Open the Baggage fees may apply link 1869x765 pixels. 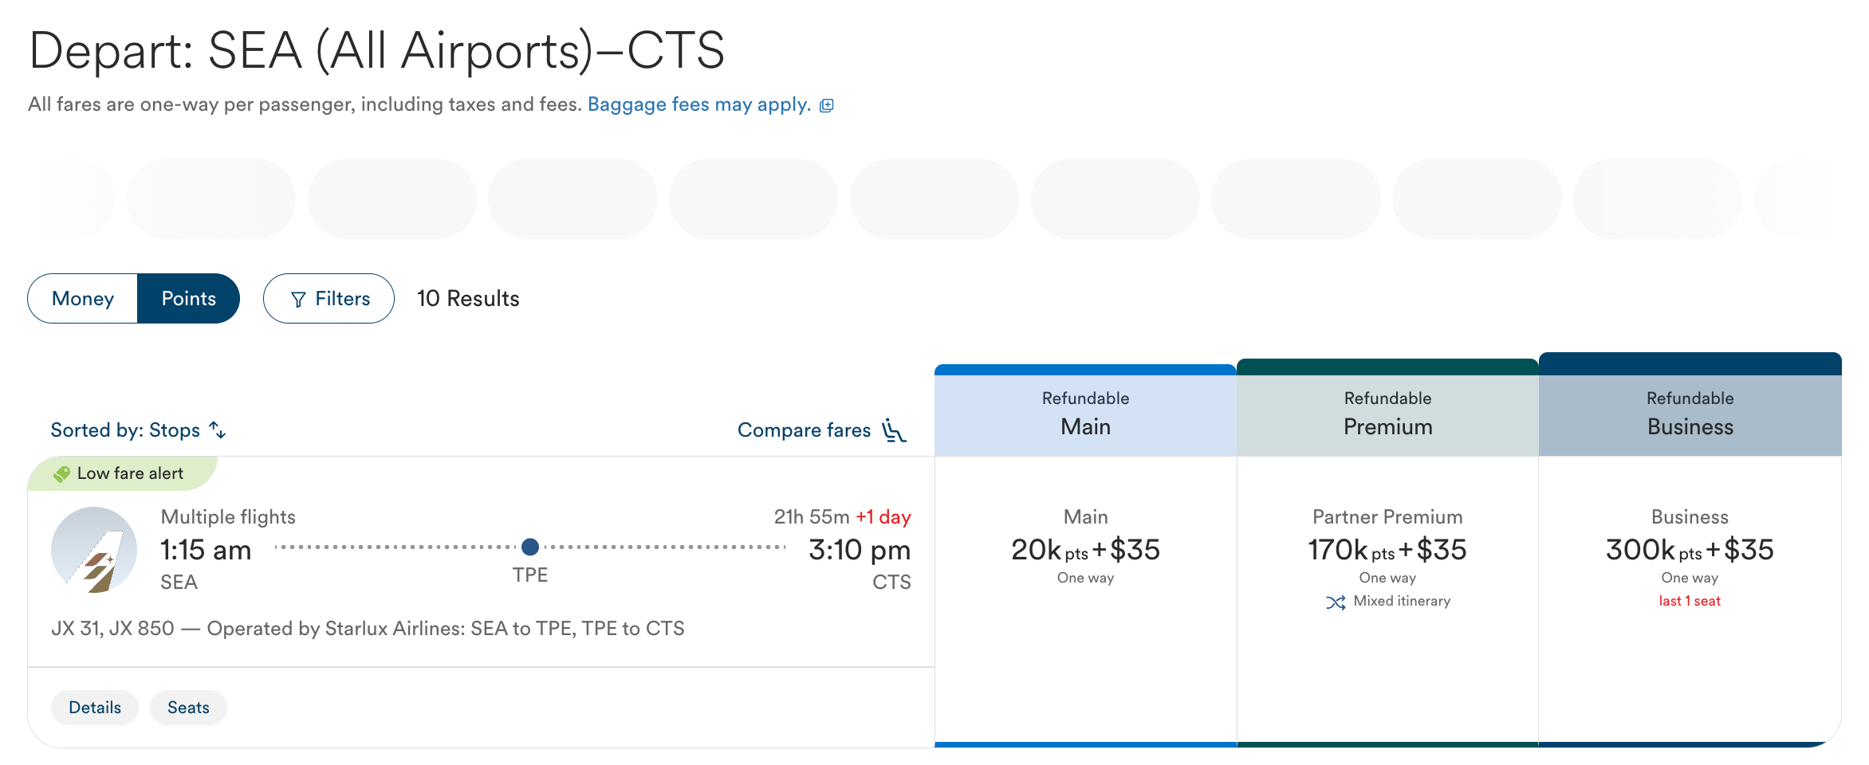point(698,104)
